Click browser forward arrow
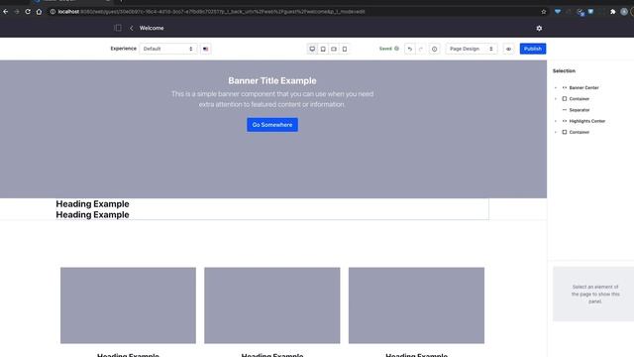The height and width of the screenshot is (357, 634). (x=17, y=12)
